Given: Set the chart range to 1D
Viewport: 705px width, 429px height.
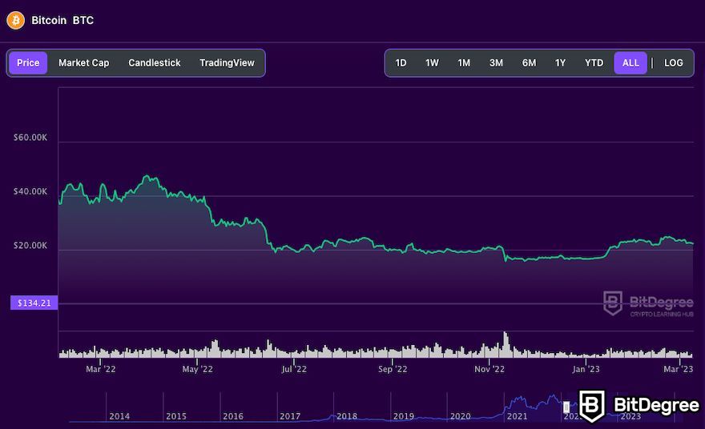Looking at the screenshot, I should pyautogui.click(x=401, y=63).
